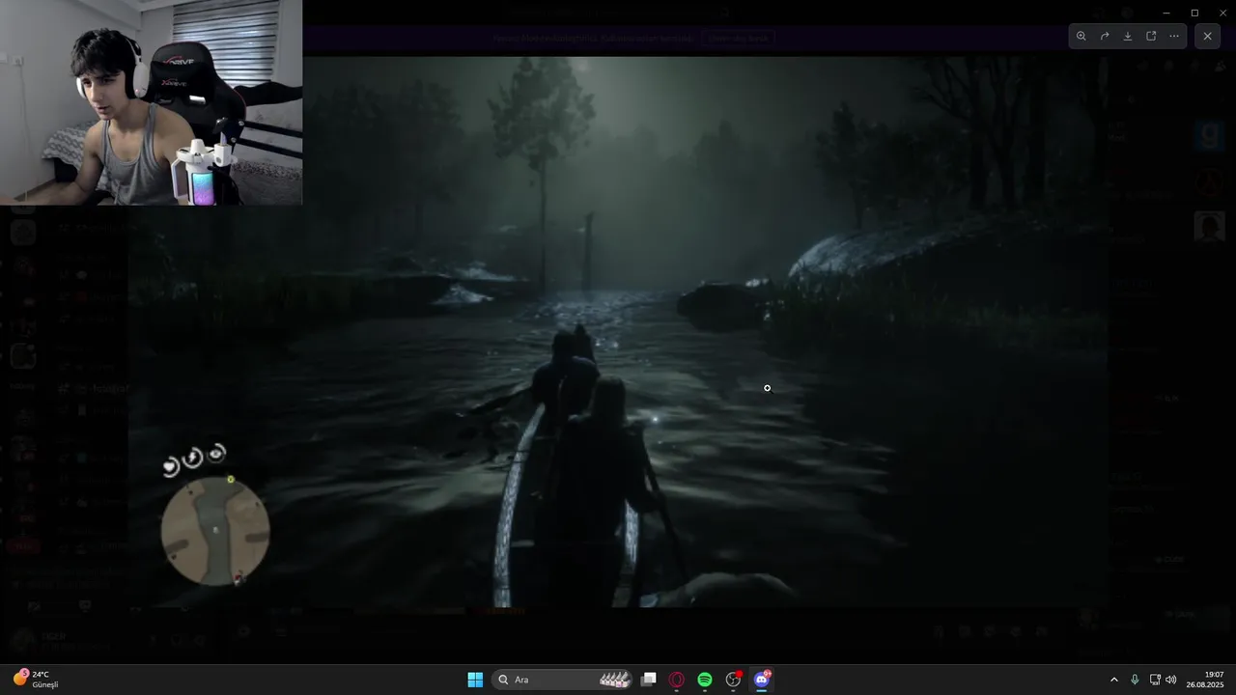This screenshot has width=1236, height=695.
Task: Open the three-dots more options menu in viewer
Action: point(1174,36)
